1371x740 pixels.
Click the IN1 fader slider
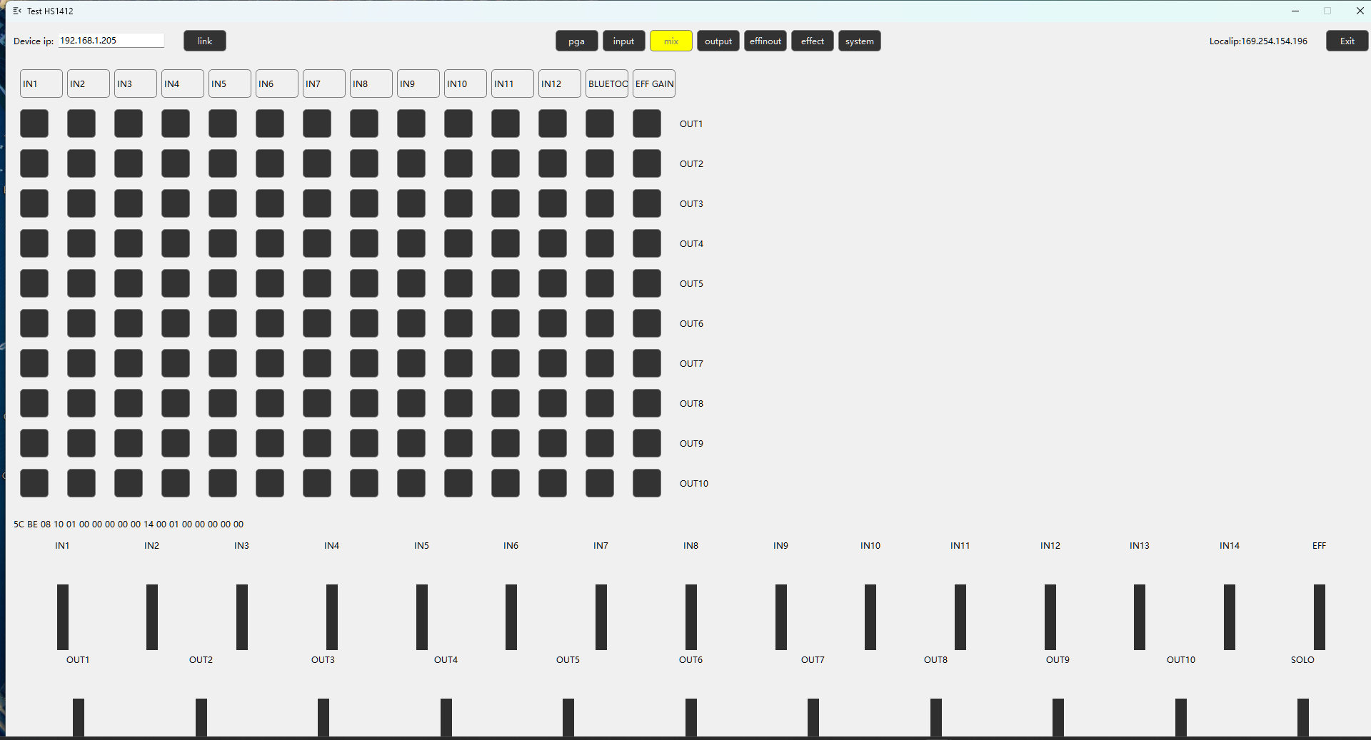(63, 617)
